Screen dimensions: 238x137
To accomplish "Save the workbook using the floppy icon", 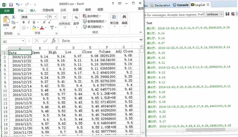I will tap(11, 4).
